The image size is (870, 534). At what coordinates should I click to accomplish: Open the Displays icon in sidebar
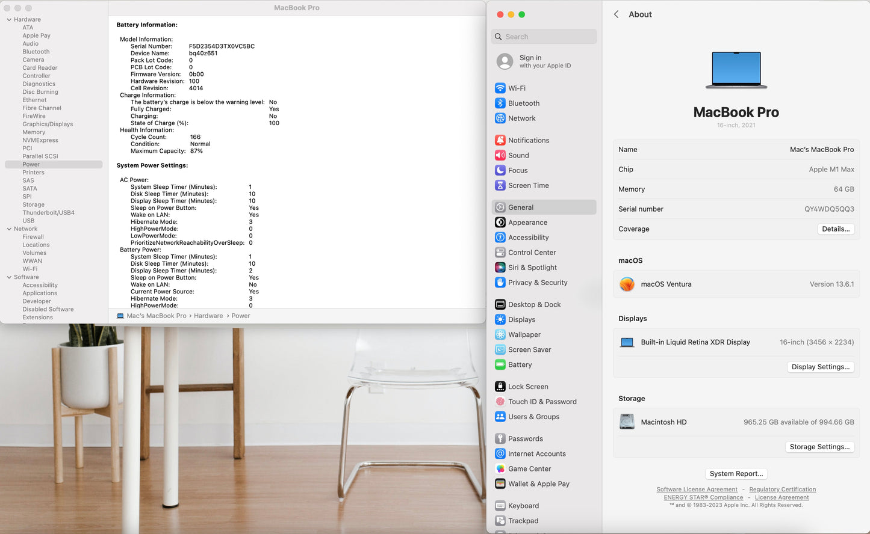click(x=500, y=319)
